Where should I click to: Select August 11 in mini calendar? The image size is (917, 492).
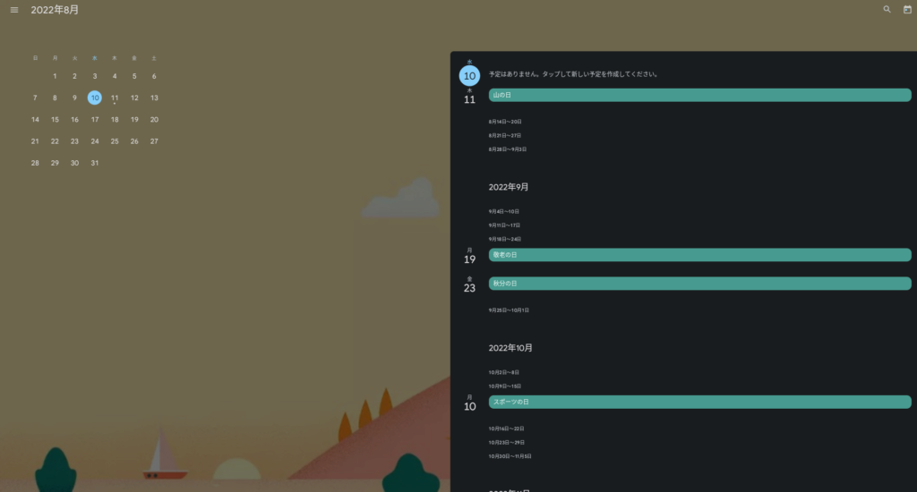[x=115, y=98]
